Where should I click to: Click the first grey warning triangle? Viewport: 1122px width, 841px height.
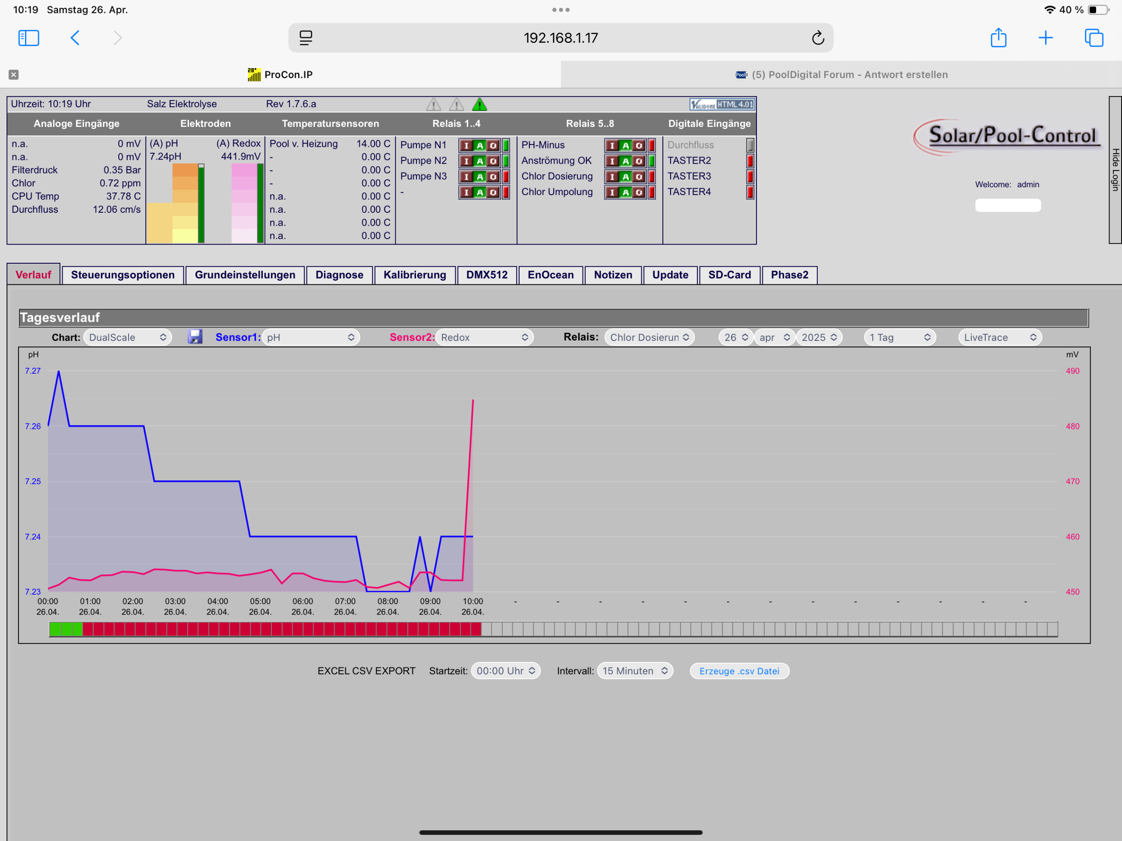433,104
